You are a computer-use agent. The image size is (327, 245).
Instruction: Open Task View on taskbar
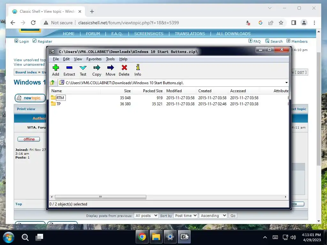pyautogui.click(x=39, y=237)
